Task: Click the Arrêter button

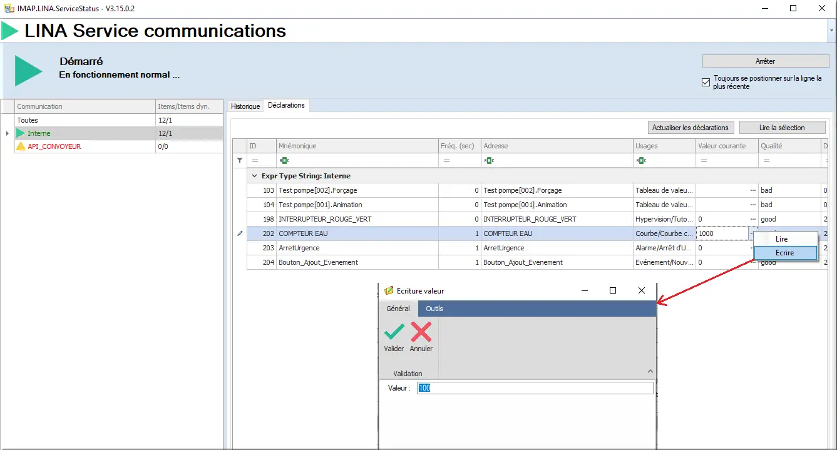Action: 766,61
